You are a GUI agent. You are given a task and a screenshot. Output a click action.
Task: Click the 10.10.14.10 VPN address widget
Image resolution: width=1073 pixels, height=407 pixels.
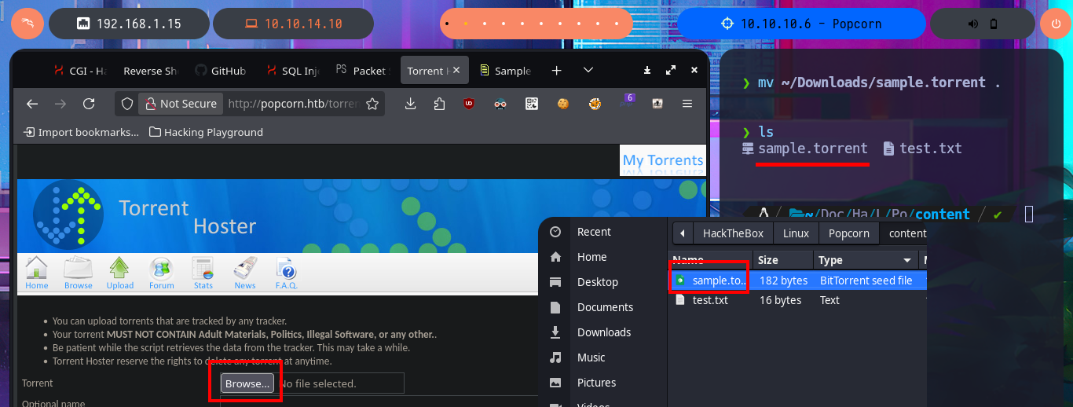(x=293, y=24)
